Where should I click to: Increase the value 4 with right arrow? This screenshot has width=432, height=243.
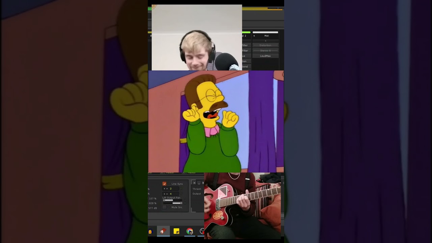pos(167,194)
